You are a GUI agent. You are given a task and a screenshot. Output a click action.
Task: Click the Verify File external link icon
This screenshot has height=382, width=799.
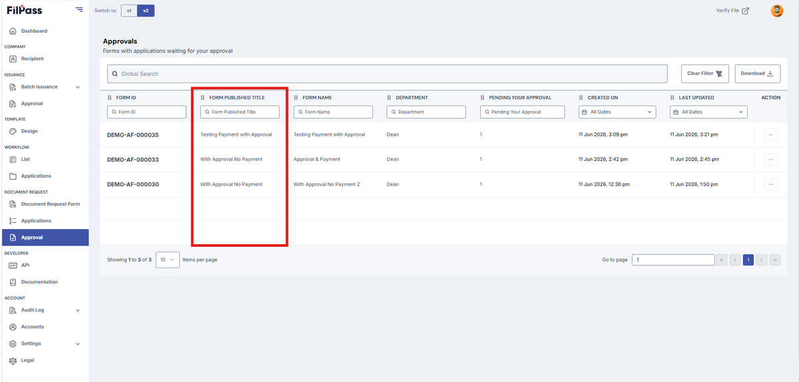[x=746, y=11]
